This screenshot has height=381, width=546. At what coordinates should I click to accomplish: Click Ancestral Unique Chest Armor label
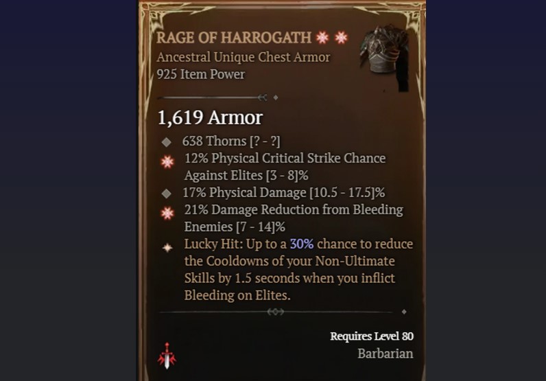(244, 57)
